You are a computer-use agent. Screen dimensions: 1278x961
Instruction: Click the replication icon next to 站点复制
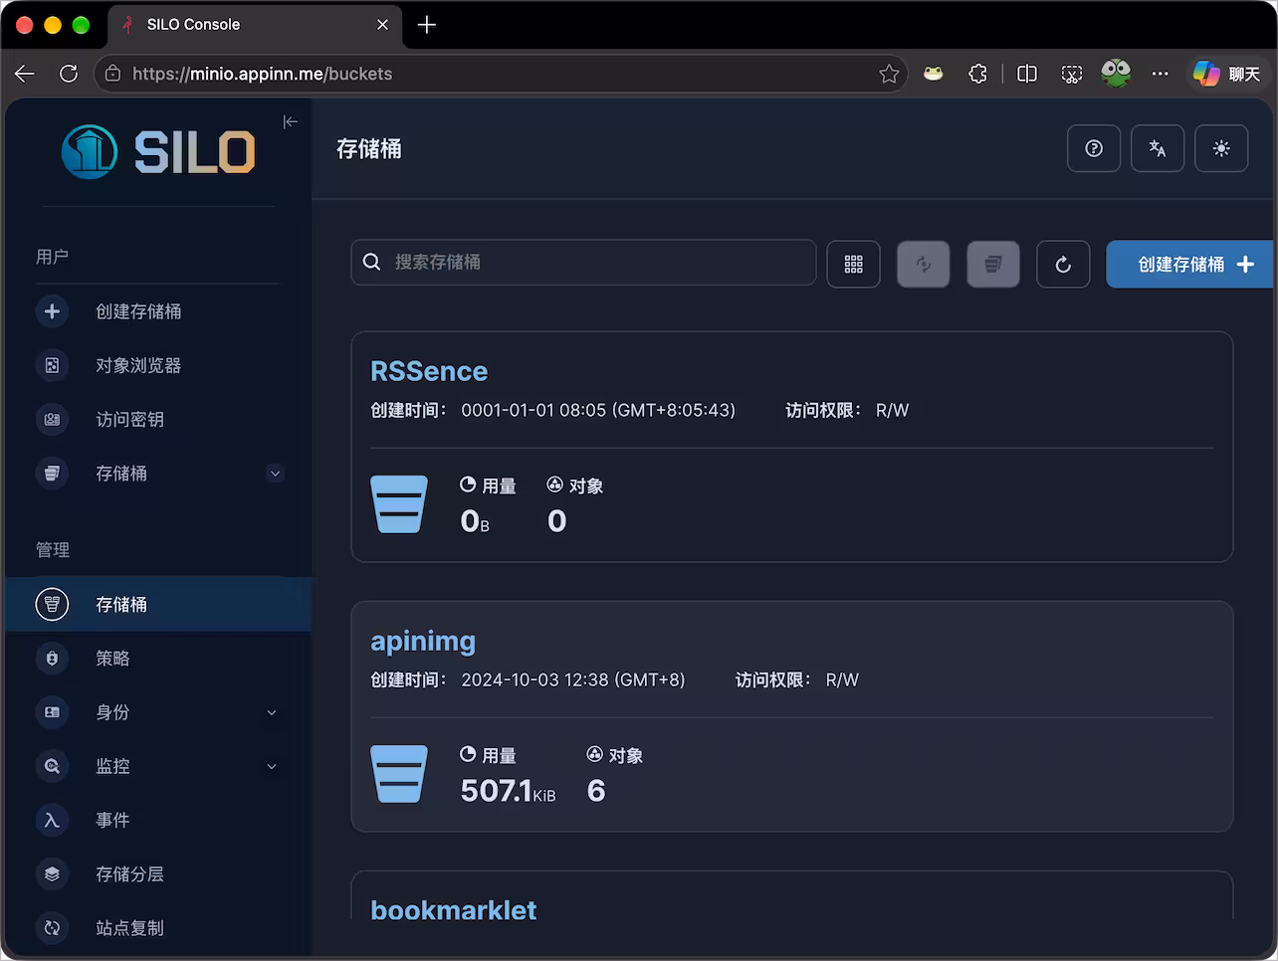(x=52, y=926)
